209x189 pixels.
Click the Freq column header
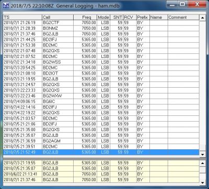pyautogui.click(x=85, y=17)
